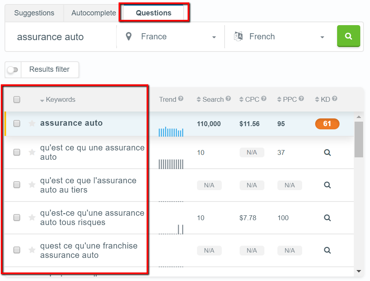
Task: Click the Results filter button
Action: coord(49,69)
